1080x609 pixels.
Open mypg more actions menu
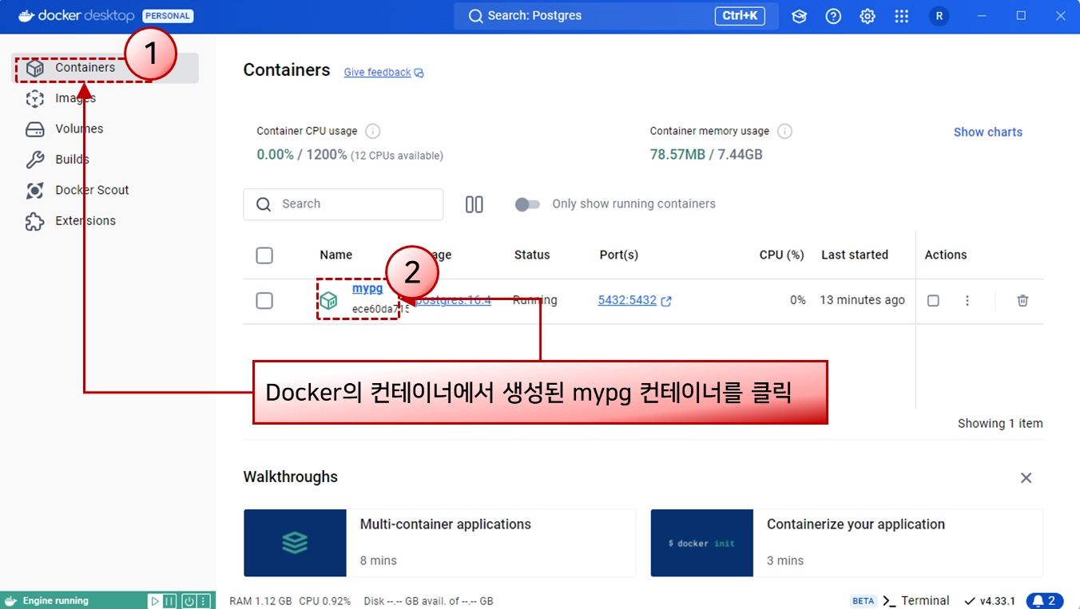[x=967, y=301]
